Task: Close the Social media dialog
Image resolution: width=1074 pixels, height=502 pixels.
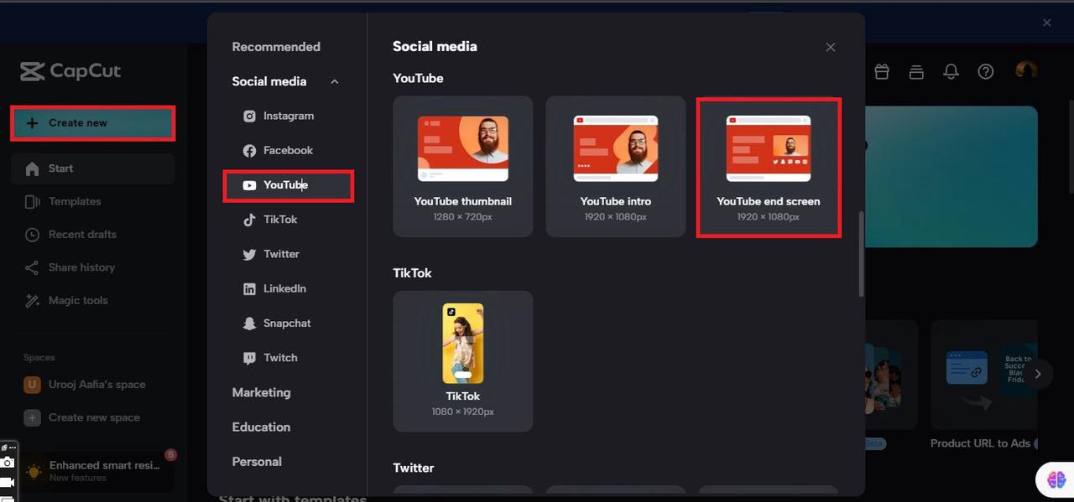Action: point(831,47)
